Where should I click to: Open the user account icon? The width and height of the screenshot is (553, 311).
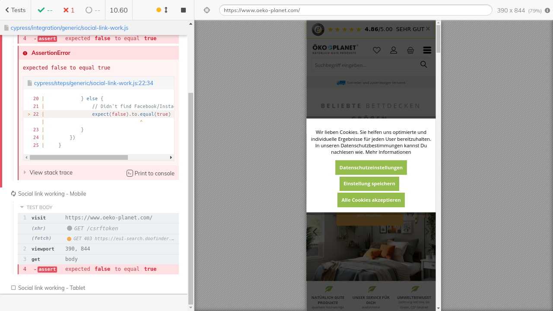(394, 50)
